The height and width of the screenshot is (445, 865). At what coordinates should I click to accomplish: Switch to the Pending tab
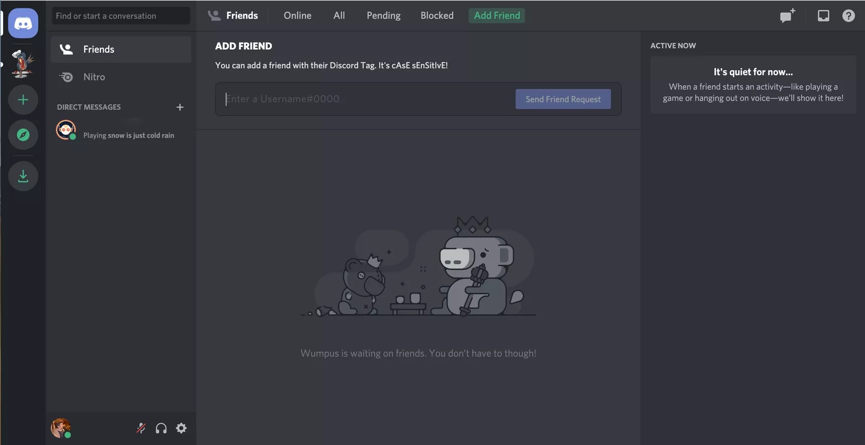click(383, 16)
